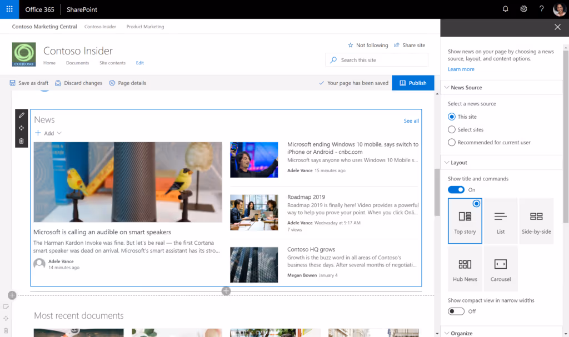Select Side-by-side layout
Viewport: 569px width, 337px height.
(536, 221)
